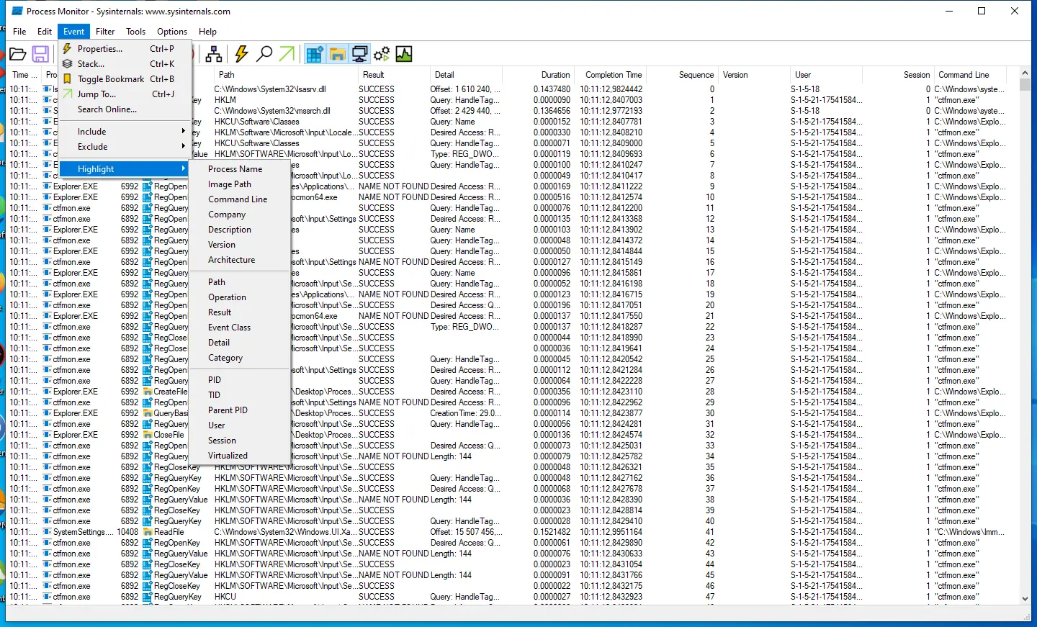
Task: Click the User column header
Action: 826,75
